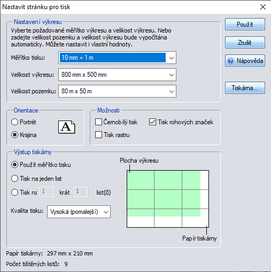Enable the Tisk rastru checkbox
This screenshot has width=271, height=272.
98,135
